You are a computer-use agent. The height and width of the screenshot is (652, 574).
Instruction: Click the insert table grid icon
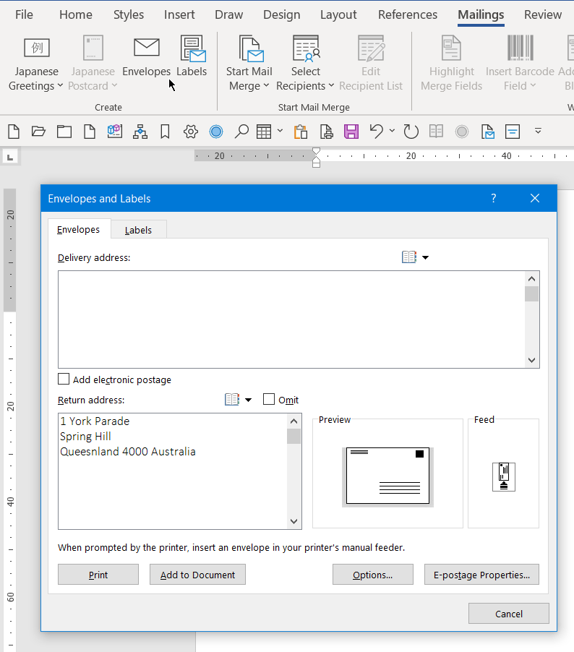(264, 132)
